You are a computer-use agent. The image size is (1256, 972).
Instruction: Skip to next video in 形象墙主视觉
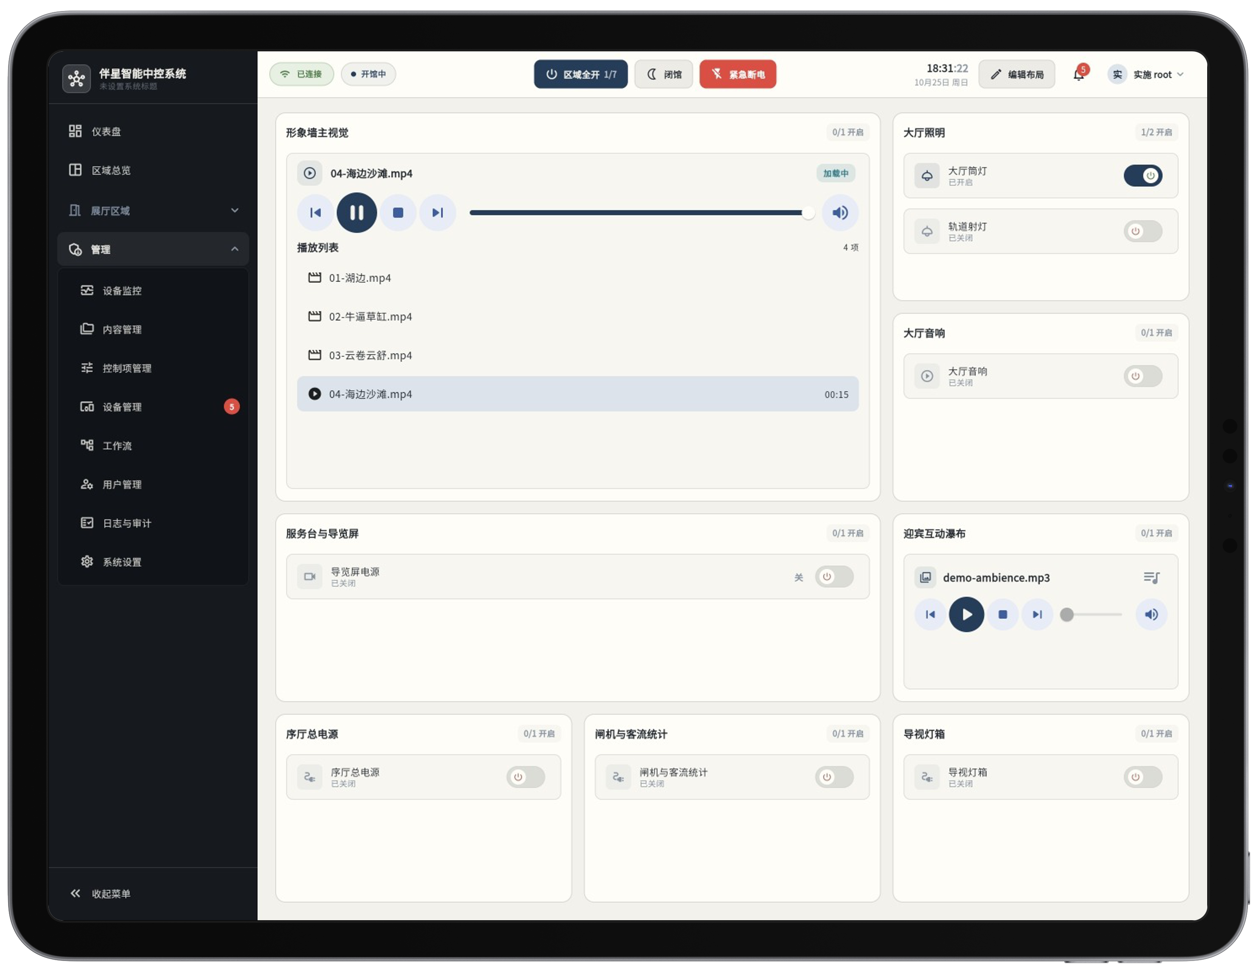(x=437, y=213)
